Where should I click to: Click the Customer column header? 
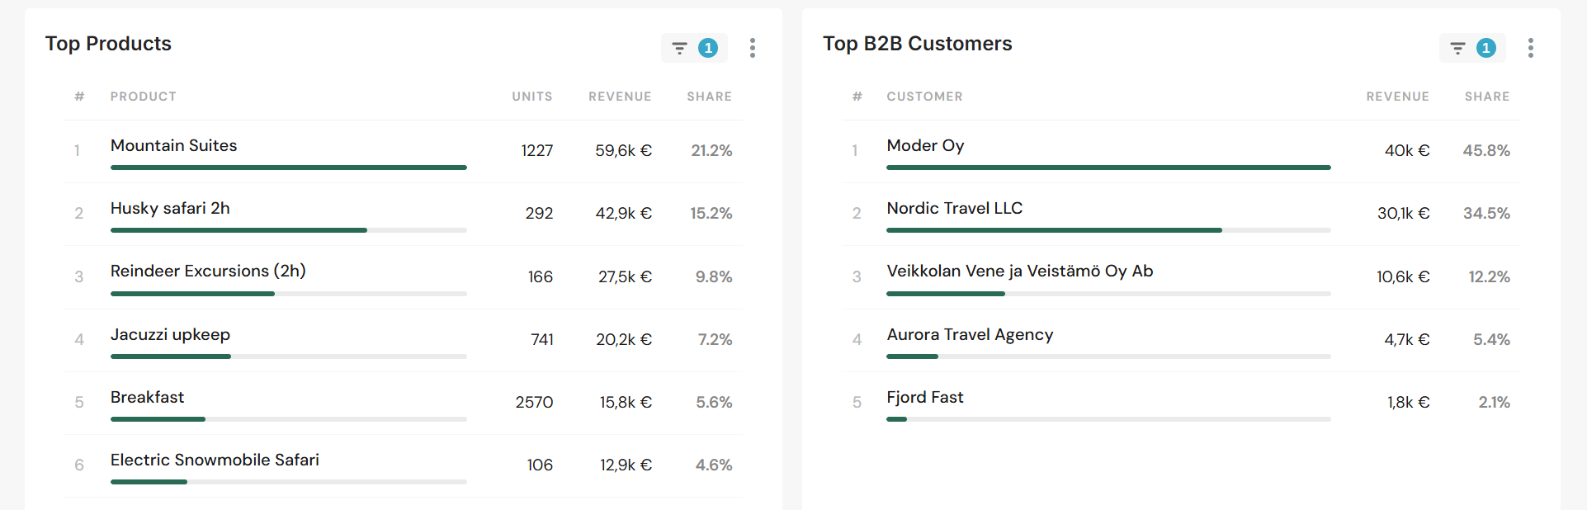[x=924, y=97]
